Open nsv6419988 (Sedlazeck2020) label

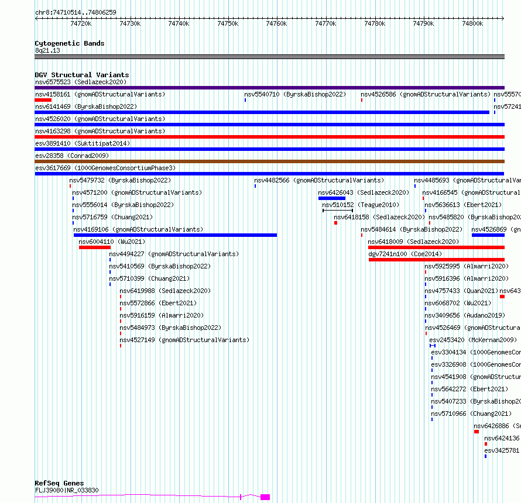click(166, 291)
